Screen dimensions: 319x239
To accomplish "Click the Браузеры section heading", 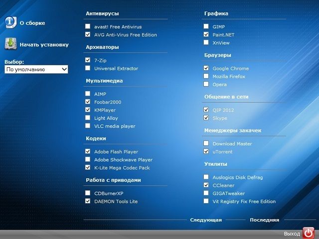I will [218, 55].
